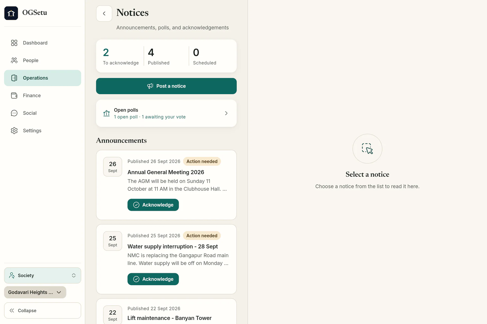Open the Godavari Heights society dropdown
Image resolution: width=487 pixels, height=324 pixels.
(35, 292)
